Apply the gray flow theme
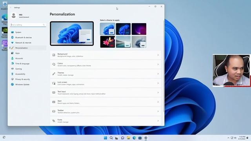 click(139, 42)
